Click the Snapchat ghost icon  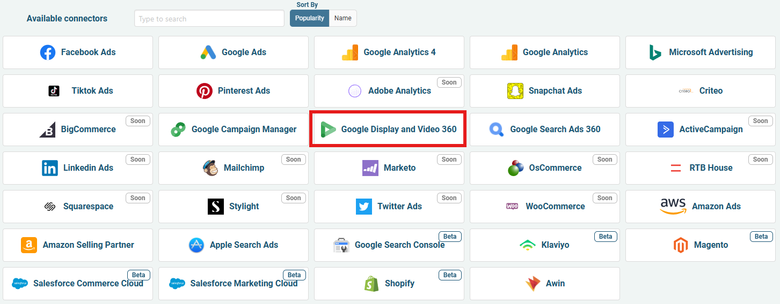(515, 91)
